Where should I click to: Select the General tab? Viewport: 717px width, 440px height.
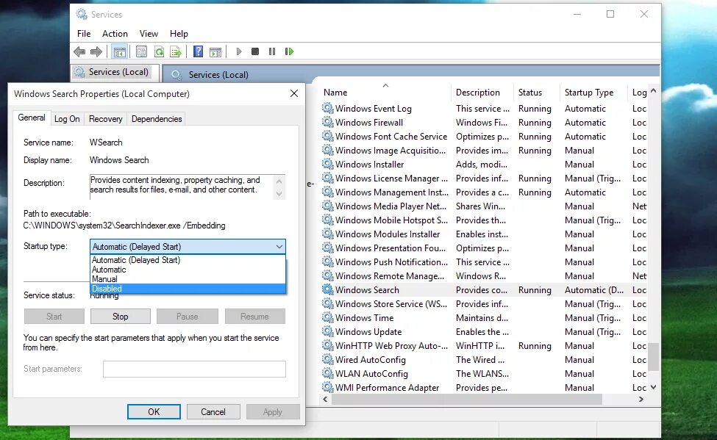click(x=32, y=118)
